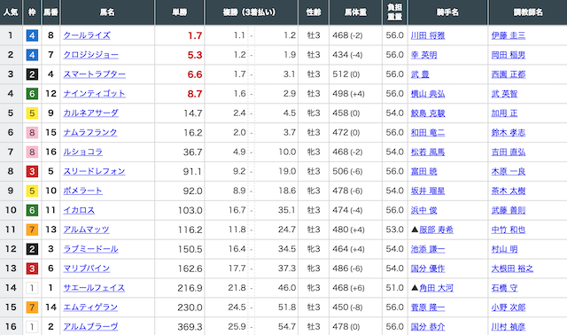Open trainer 鈴木 孝志
567x335 pixels.
508,132
